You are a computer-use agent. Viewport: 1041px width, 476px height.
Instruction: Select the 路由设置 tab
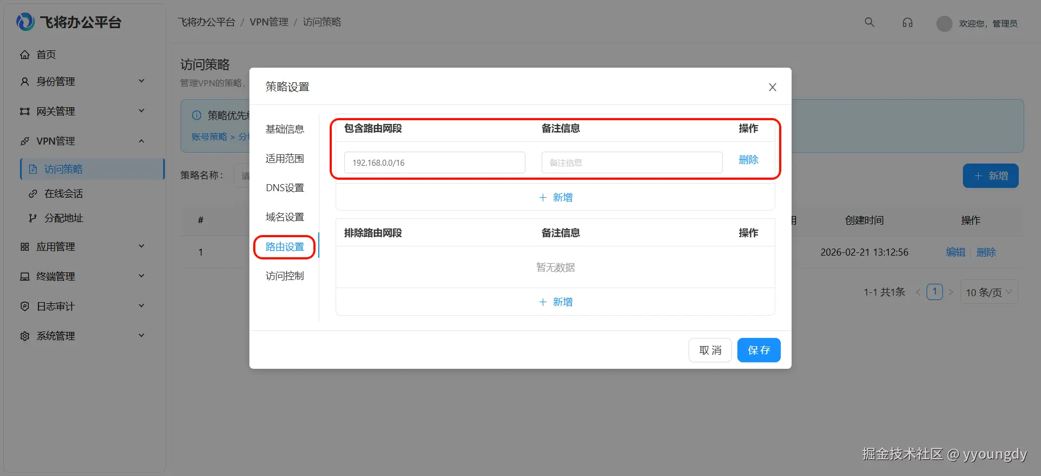(285, 247)
